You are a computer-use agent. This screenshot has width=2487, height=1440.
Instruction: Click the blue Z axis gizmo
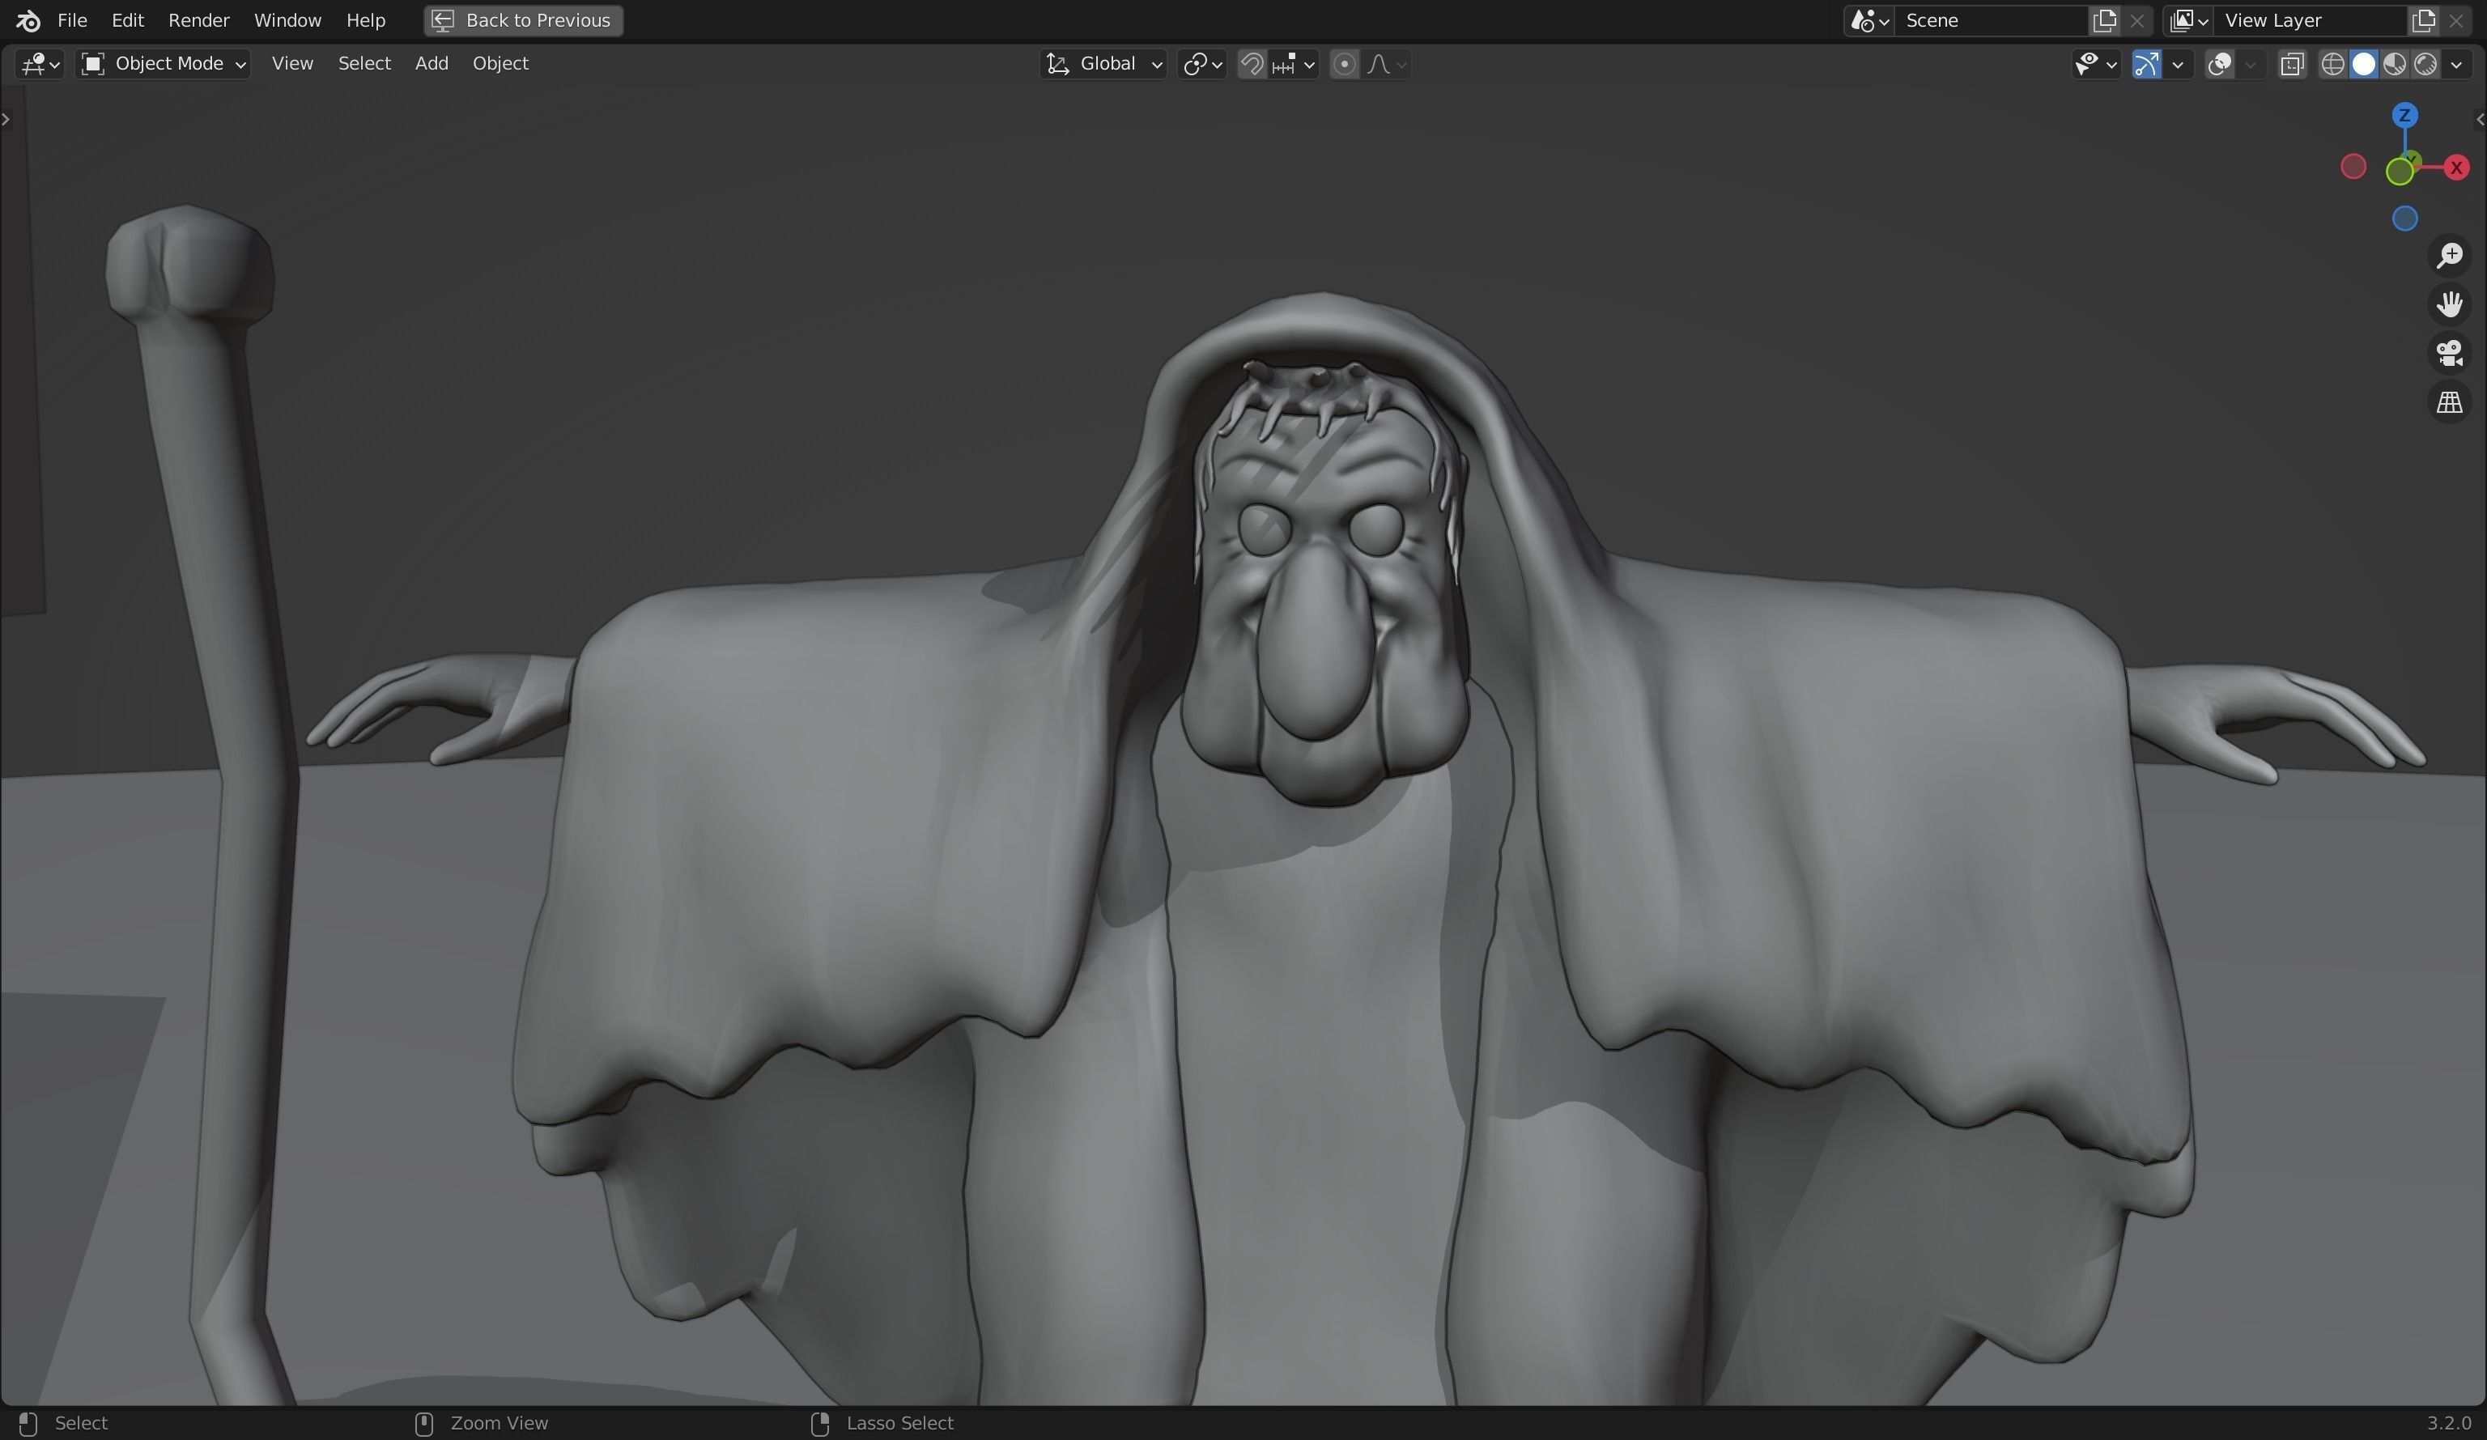[2404, 116]
